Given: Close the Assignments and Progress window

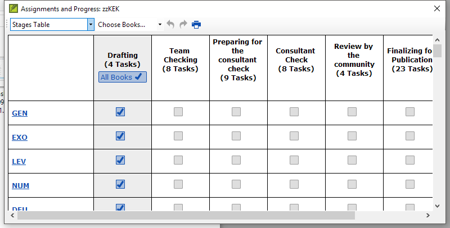Looking at the screenshot, I should (437, 8).
